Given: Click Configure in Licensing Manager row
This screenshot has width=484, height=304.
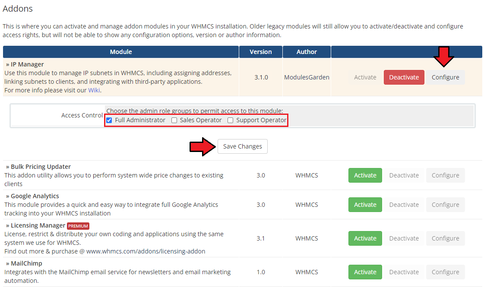Looking at the screenshot, I should pyautogui.click(x=445, y=238).
